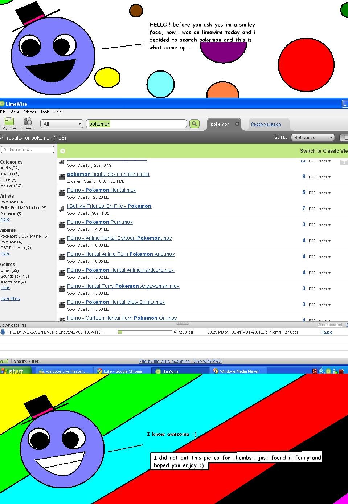Click the FREDDY.VS.JASON download progress bar
Image resolution: width=348 pixels, height=504 pixels.
145,332
